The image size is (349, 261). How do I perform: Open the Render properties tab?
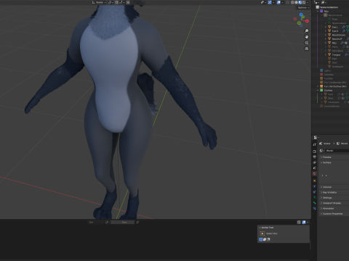pyautogui.click(x=315, y=152)
